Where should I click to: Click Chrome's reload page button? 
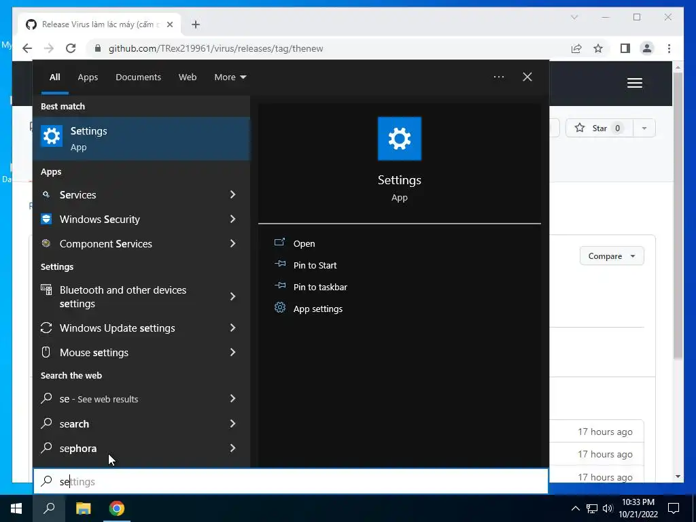(x=71, y=48)
